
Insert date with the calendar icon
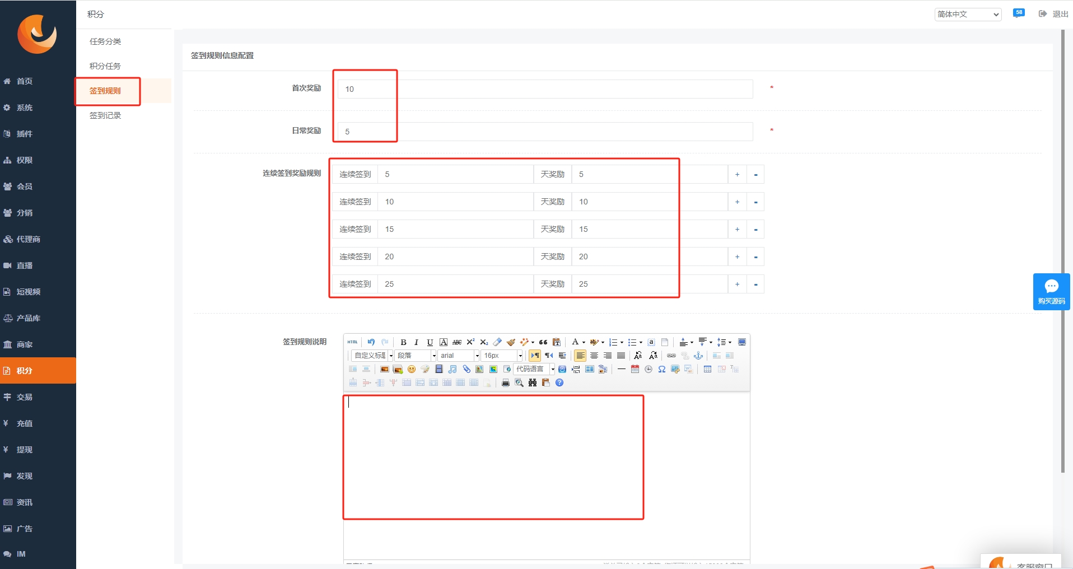(635, 369)
